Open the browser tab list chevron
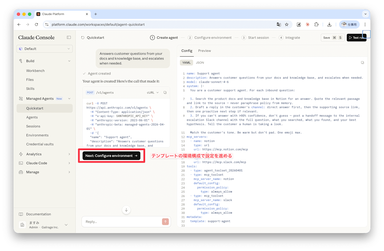The height and width of the screenshot is (251, 384). coord(365,14)
